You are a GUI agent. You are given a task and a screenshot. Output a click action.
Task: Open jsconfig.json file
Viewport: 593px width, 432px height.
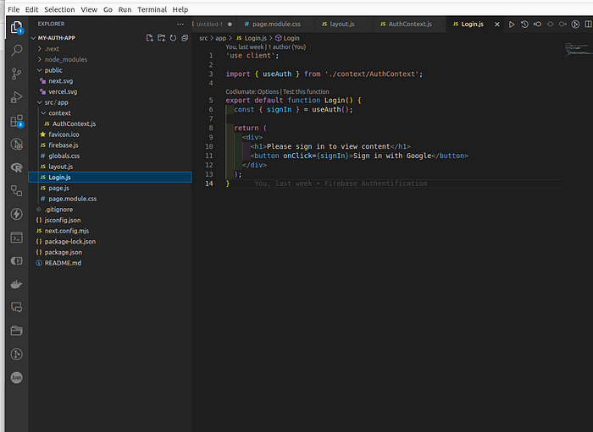[63, 220]
